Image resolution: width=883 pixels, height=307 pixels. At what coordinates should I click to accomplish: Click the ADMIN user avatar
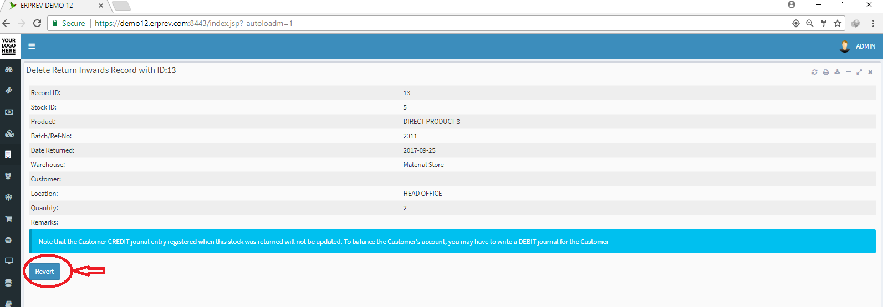(845, 46)
